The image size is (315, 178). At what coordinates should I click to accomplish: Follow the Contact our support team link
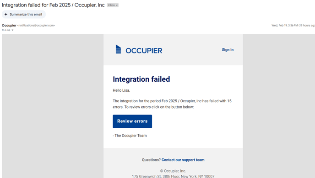pyautogui.click(x=183, y=160)
